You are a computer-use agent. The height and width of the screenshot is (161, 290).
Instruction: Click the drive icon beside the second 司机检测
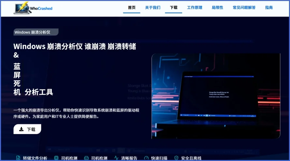pos(86,158)
